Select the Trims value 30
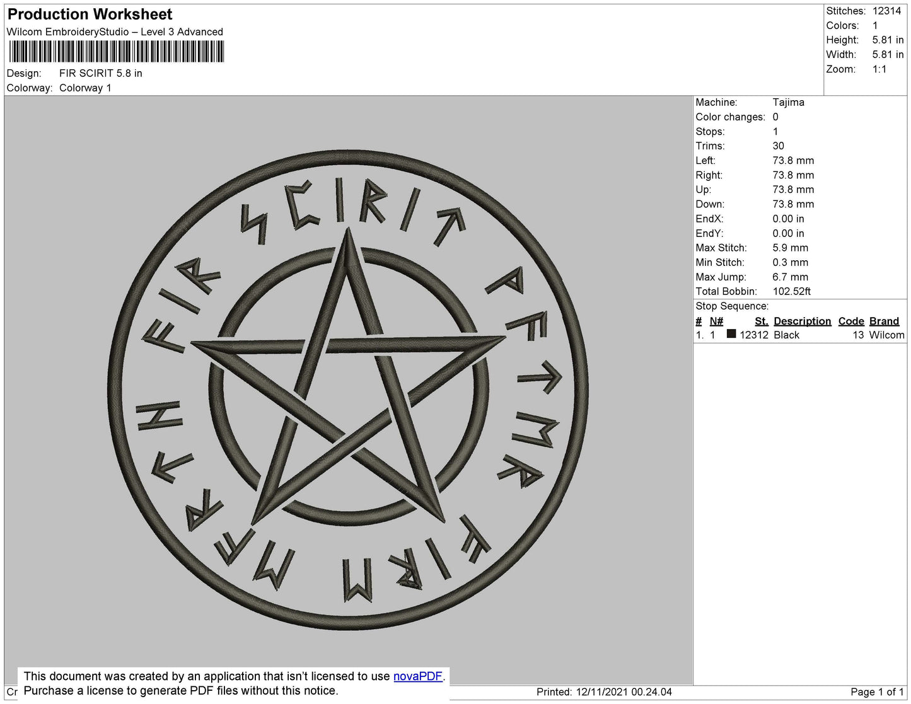The image size is (911, 704). [x=779, y=146]
